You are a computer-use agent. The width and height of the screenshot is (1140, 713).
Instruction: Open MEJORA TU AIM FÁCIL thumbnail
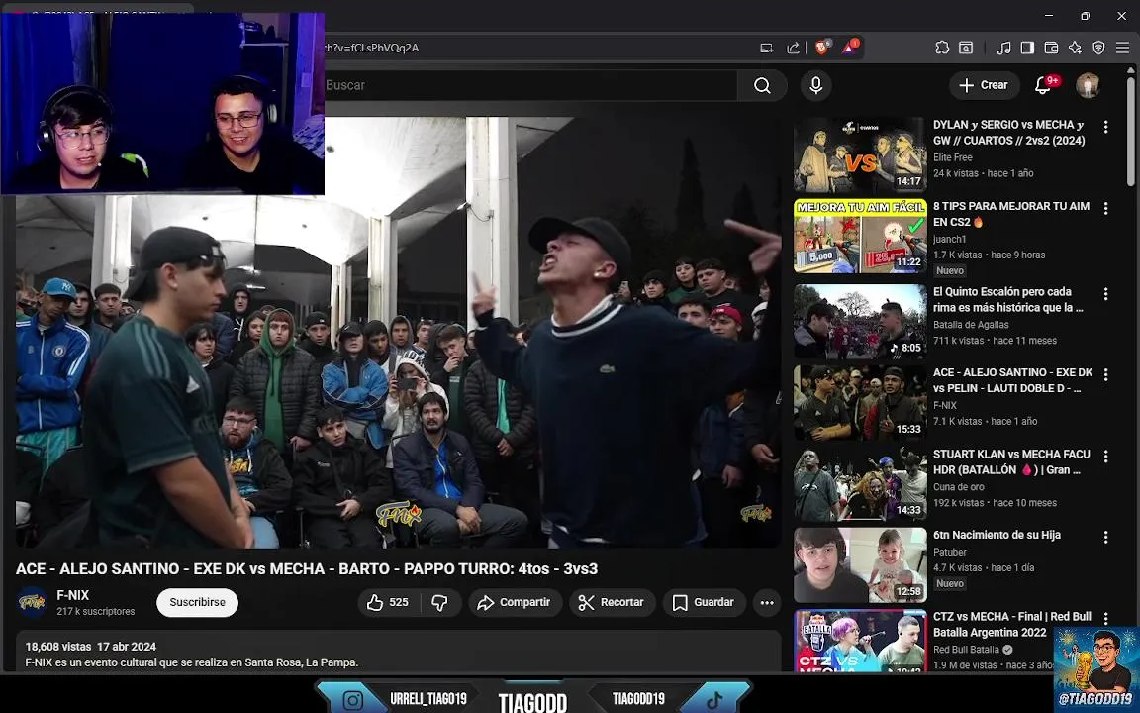(x=860, y=236)
